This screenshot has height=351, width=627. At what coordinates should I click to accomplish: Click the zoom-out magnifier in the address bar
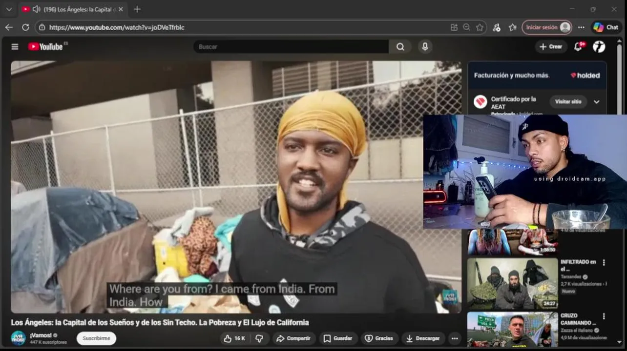tap(467, 27)
